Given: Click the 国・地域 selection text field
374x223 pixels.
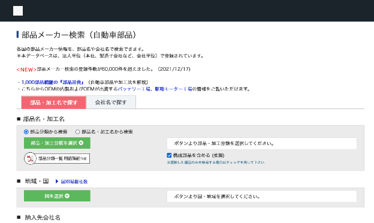Looking at the screenshot, I should (x=262, y=196).
